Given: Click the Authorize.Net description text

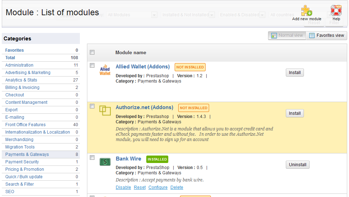Looking at the screenshot, I should 194,134.
